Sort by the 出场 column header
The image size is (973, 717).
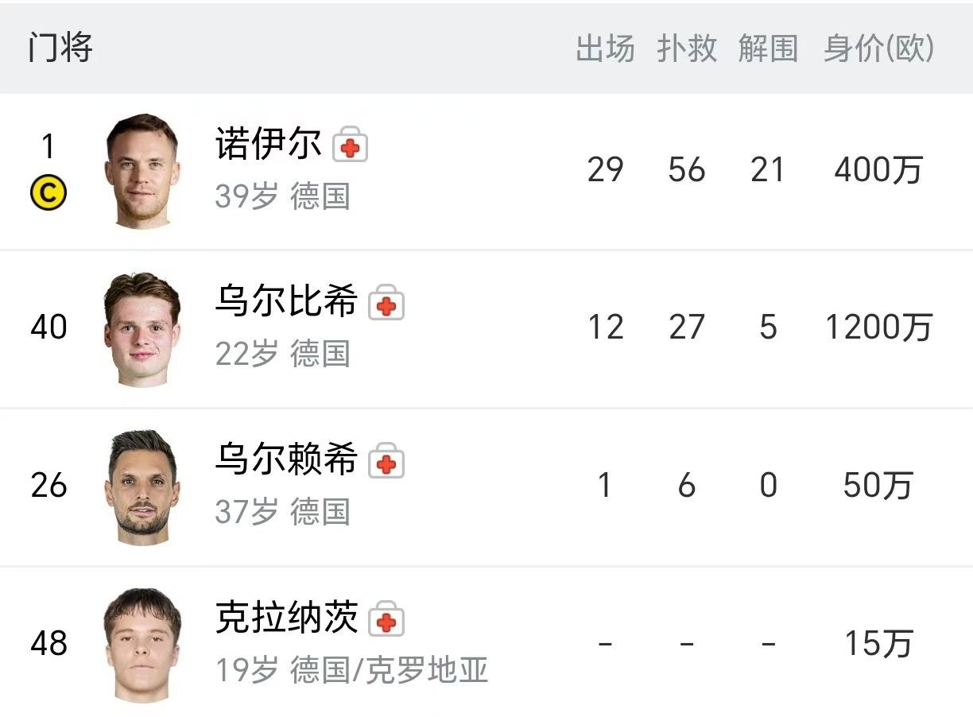coord(605,48)
